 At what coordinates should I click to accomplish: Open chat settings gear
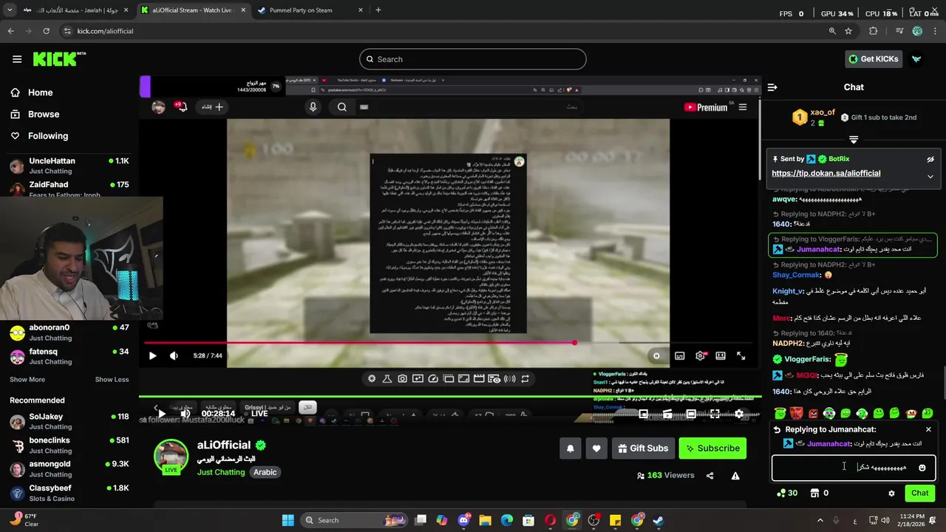pos(891,493)
